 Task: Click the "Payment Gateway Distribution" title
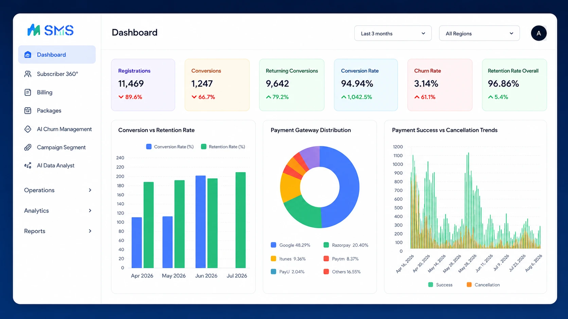(311, 130)
